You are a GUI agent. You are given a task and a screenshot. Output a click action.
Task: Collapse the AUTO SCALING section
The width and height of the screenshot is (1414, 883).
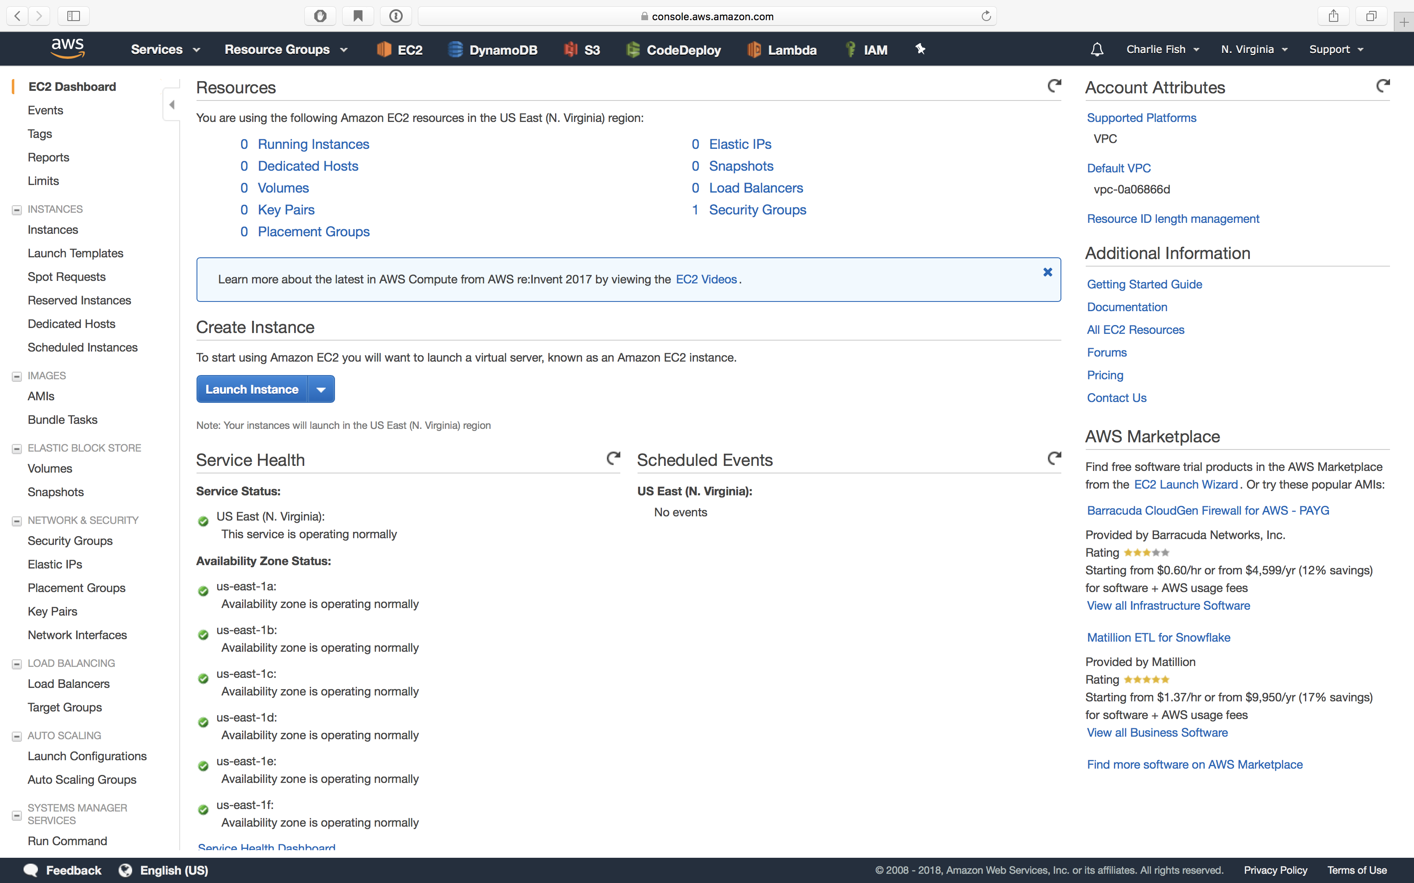(x=17, y=736)
